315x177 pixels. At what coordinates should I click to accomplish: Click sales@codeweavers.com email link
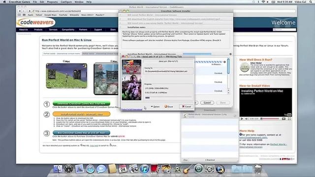click(253, 138)
